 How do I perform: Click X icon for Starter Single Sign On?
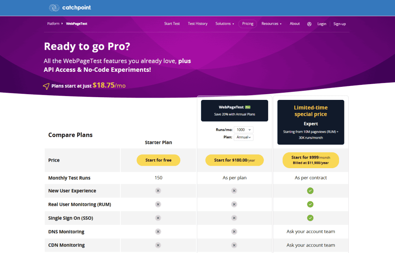pos(158,218)
